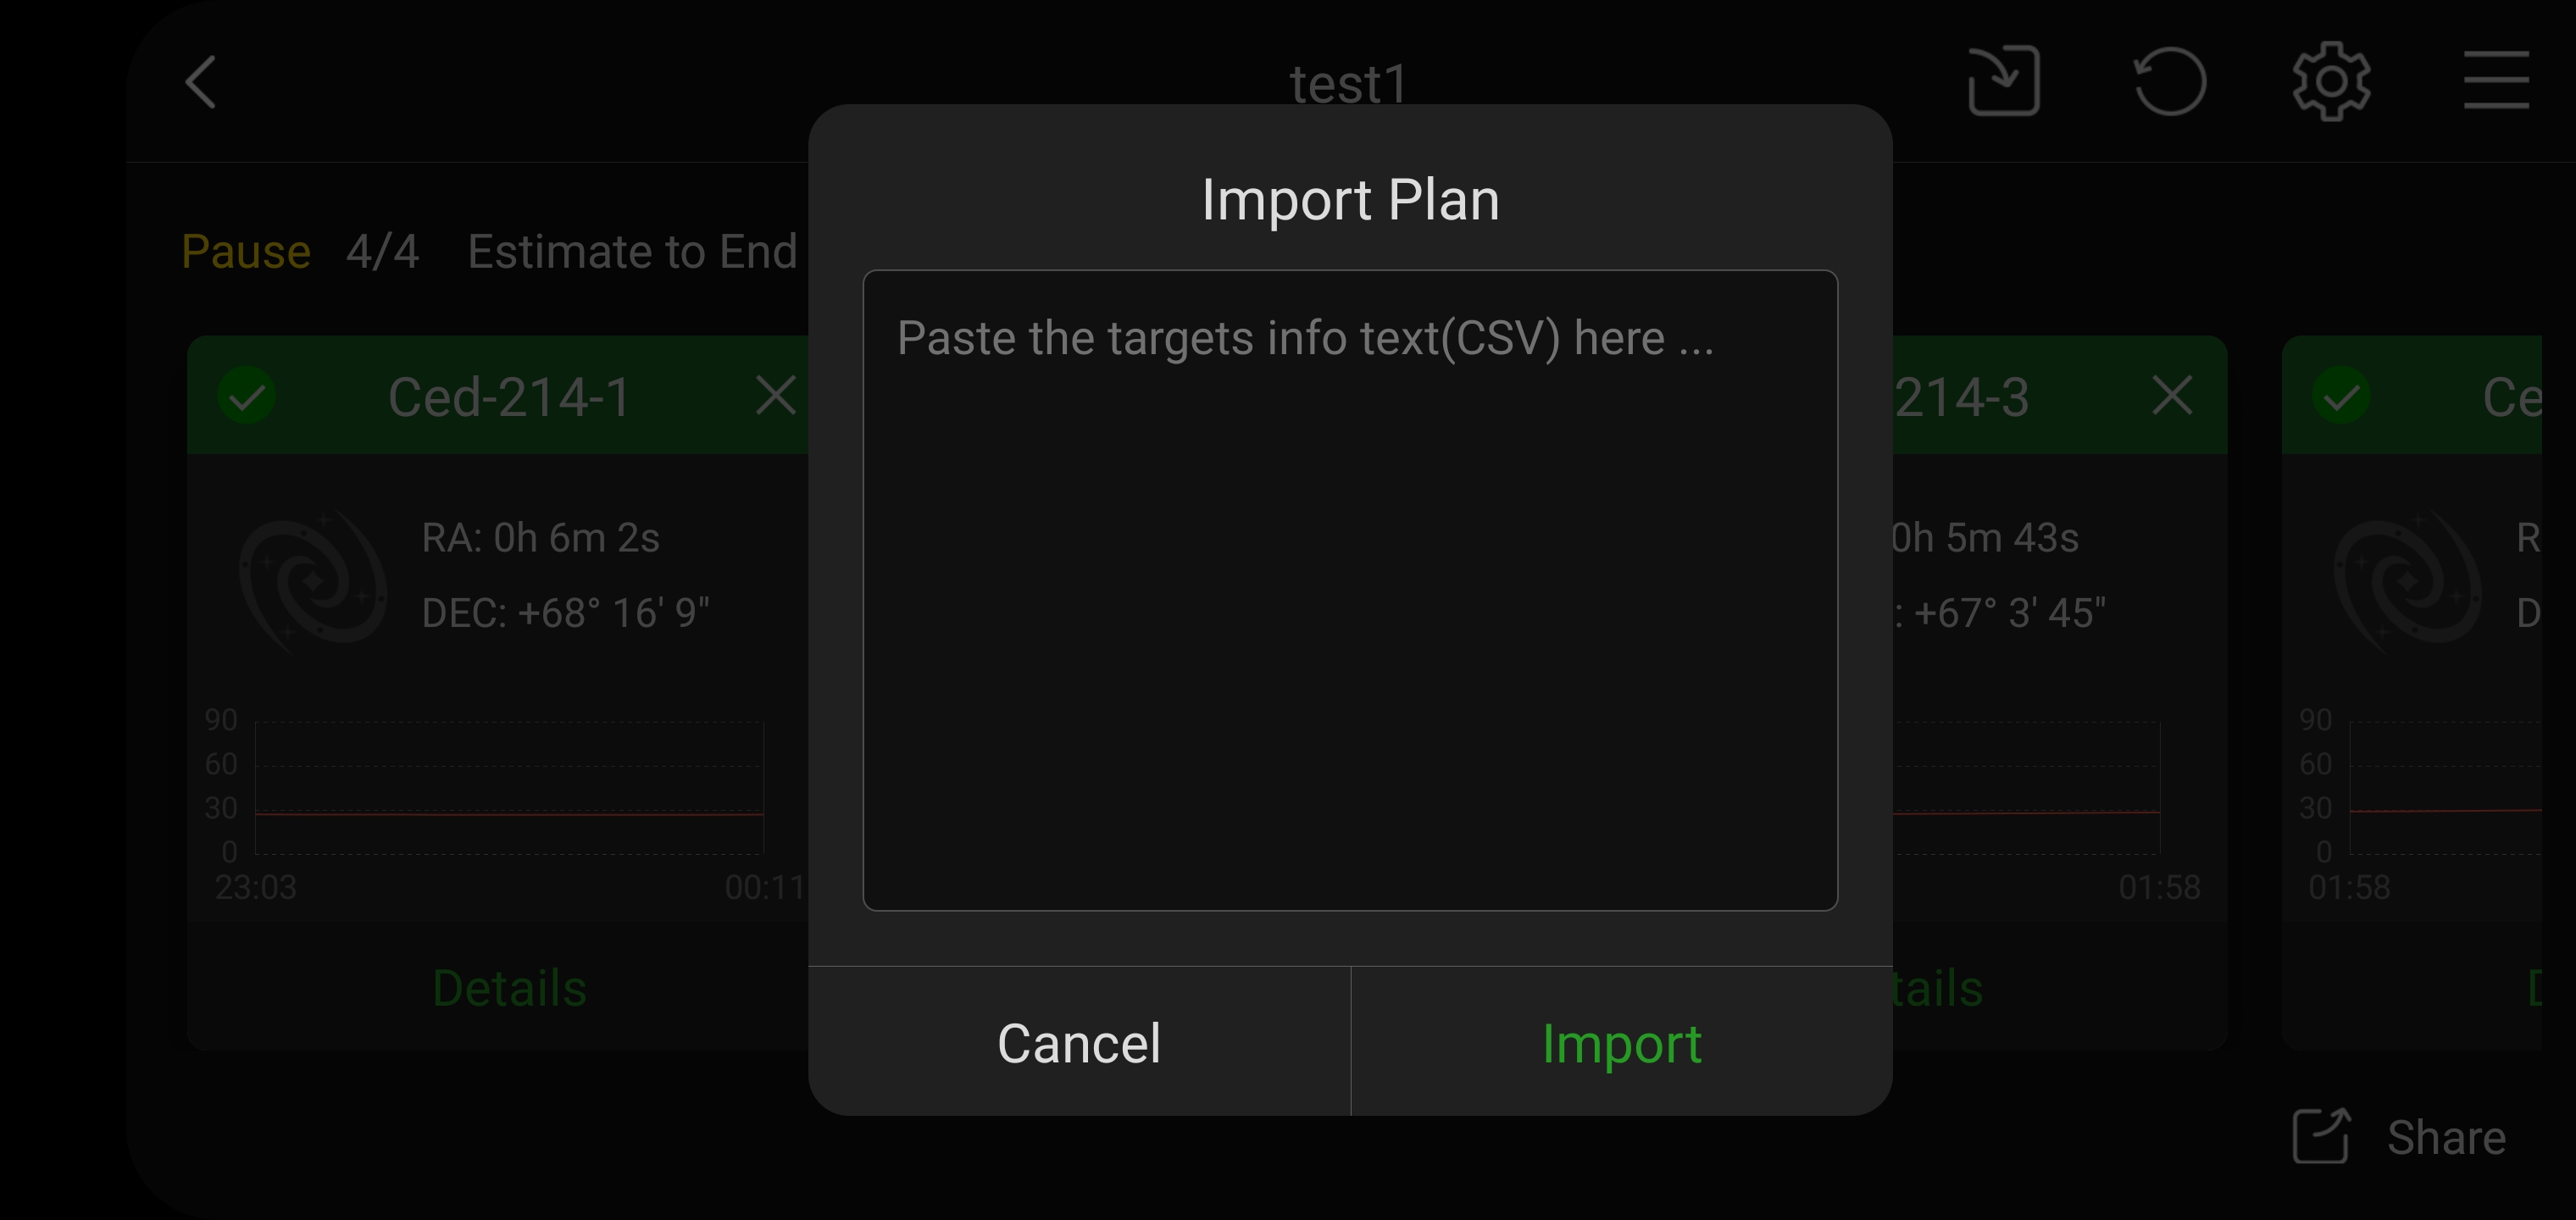This screenshot has width=2576, height=1220.
Task: Select the Ced-214-1 card title
Action: point(509,397)
